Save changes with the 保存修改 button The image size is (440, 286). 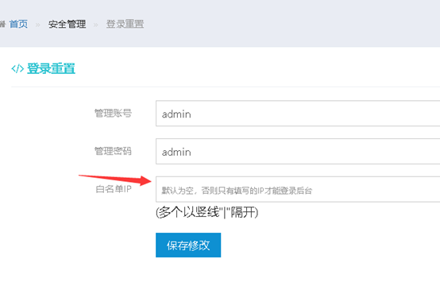tap(188, 245)
